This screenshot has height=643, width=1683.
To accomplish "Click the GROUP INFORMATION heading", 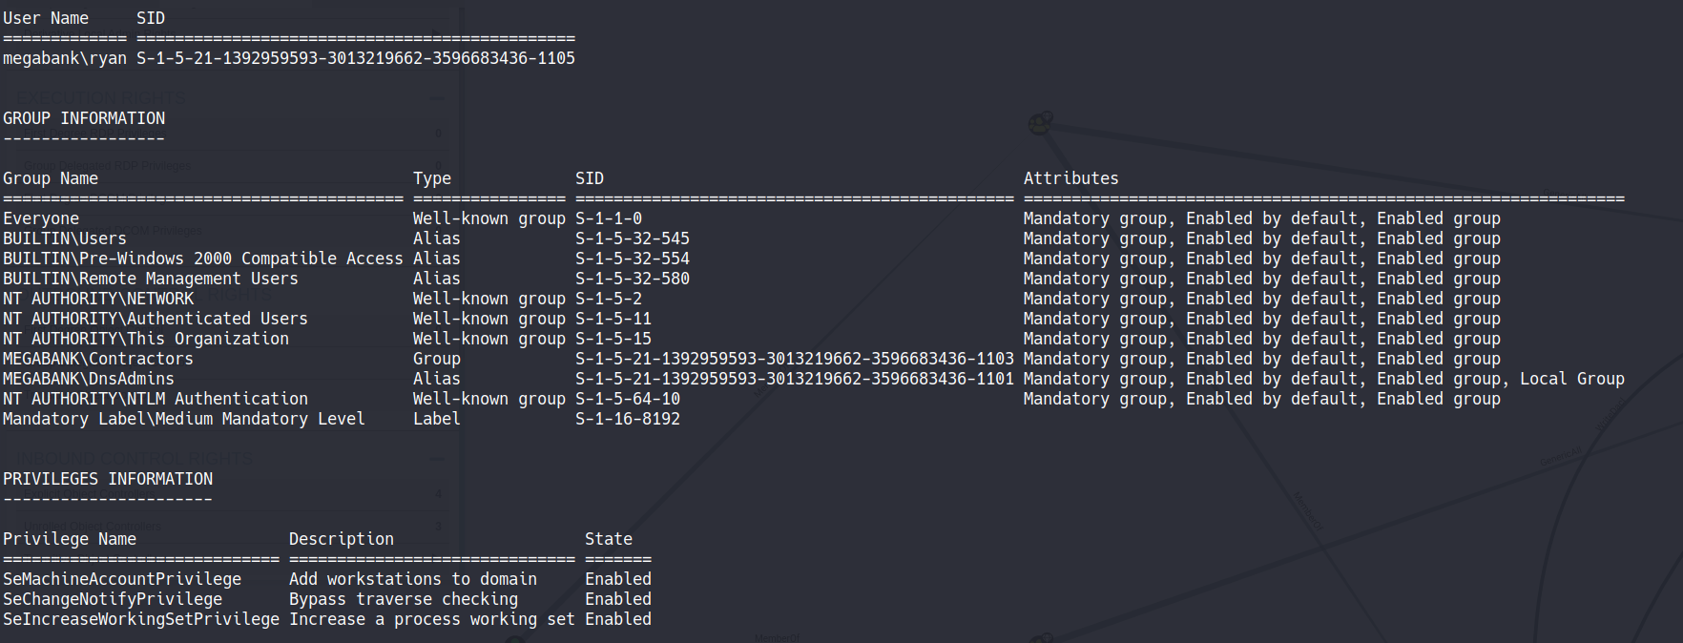I will click(84, 118).
